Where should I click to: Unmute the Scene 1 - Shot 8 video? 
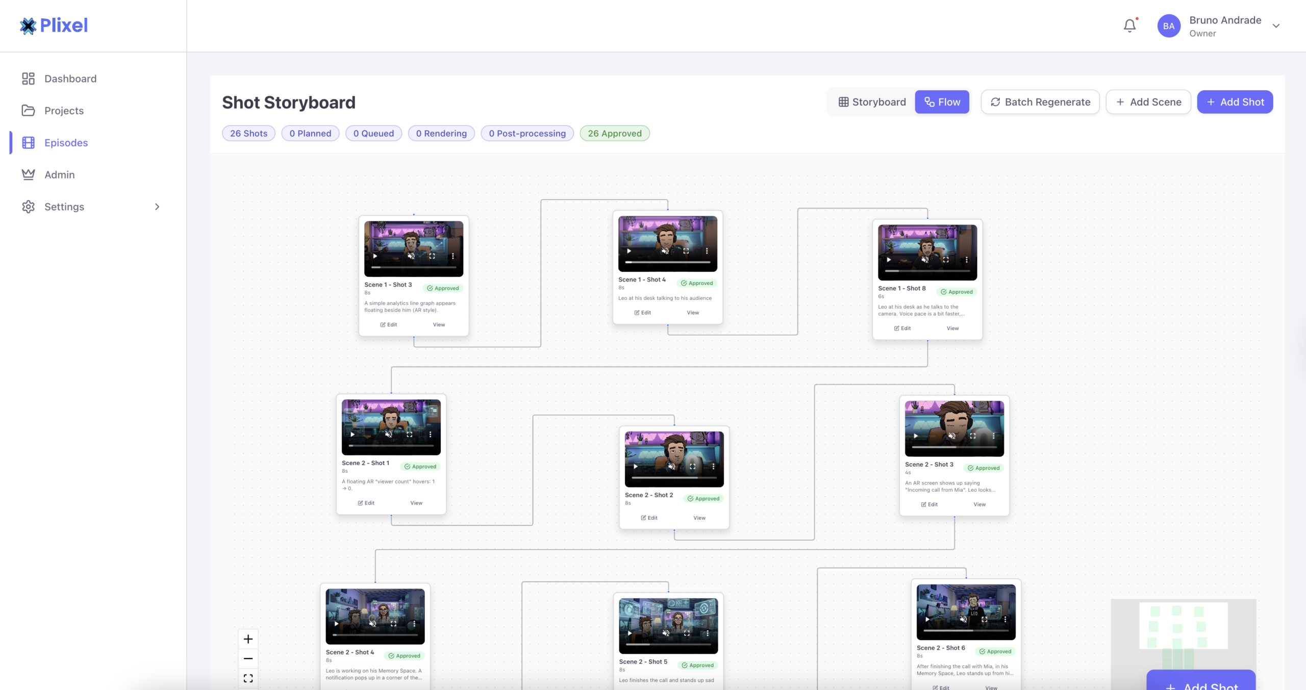[924, 260]
